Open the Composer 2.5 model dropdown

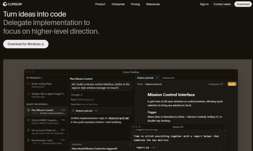217,84
